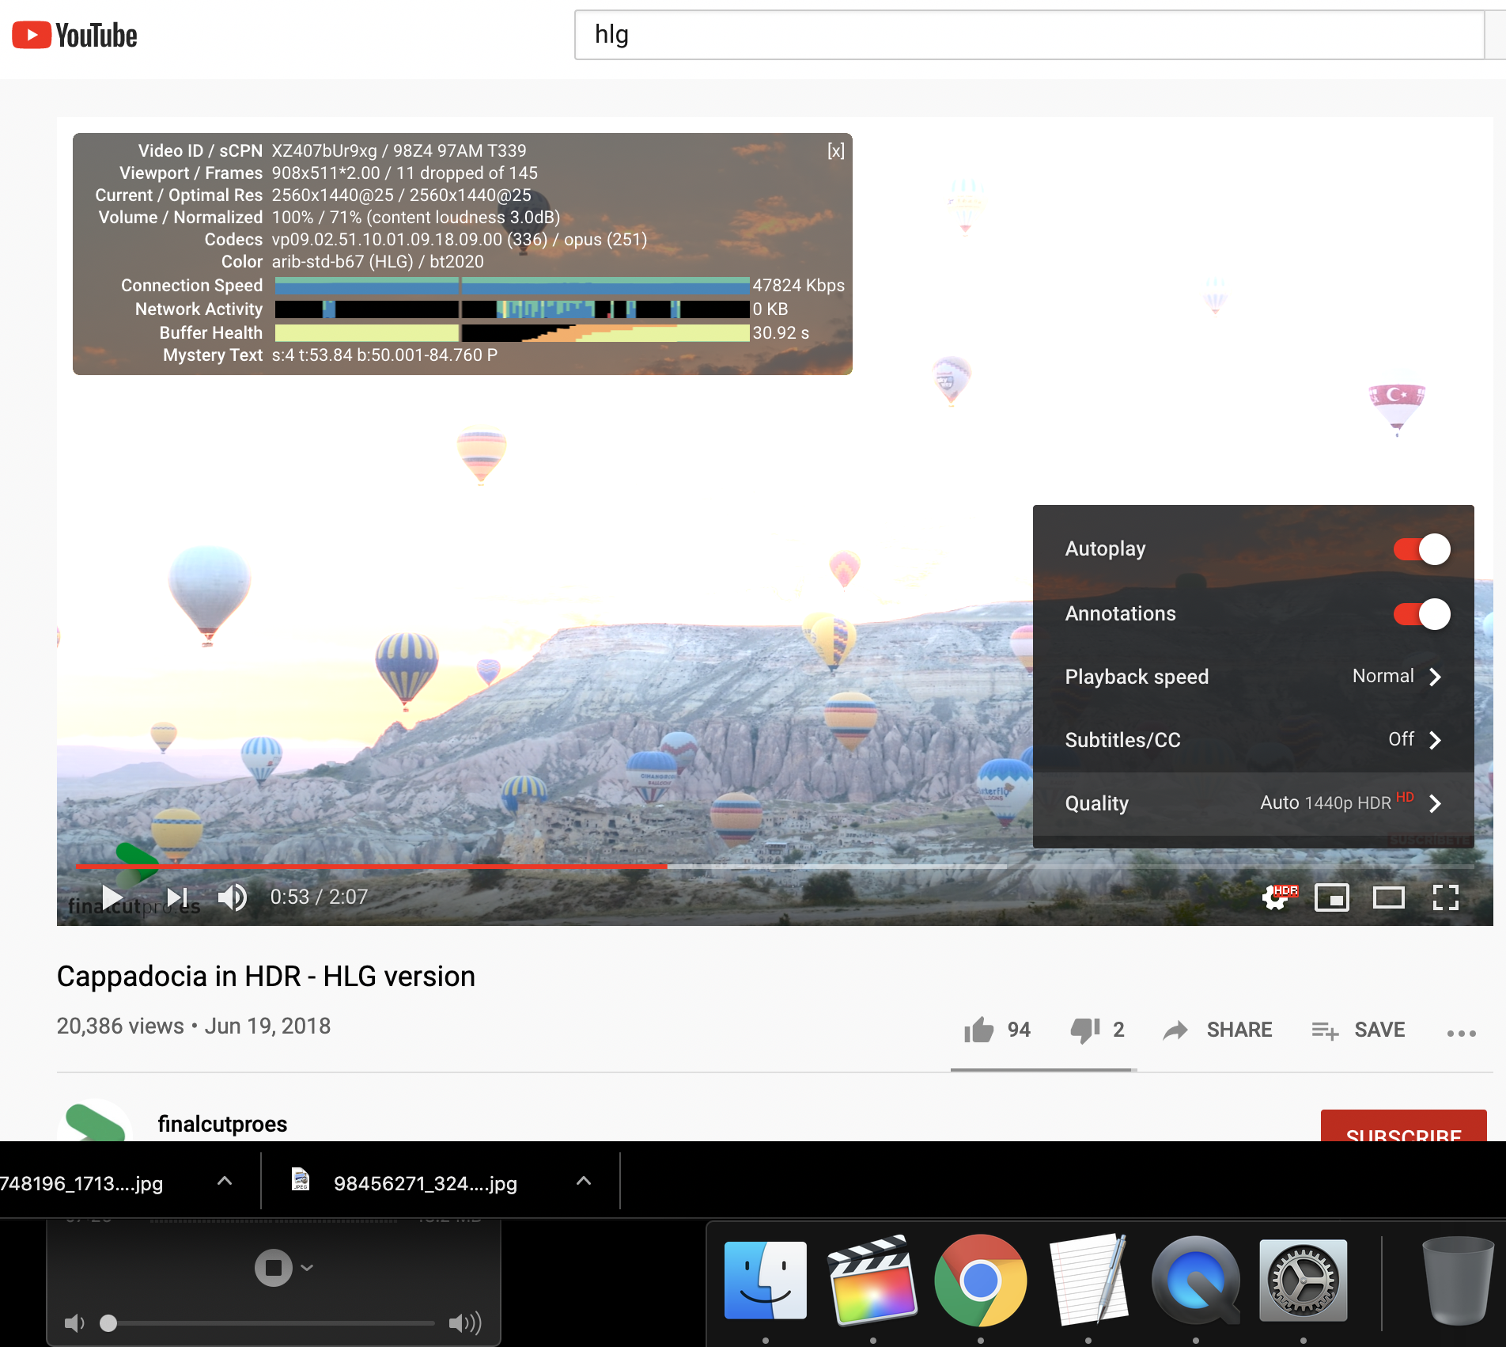Enter full screen mode
Image resolution: width=1506 pixels, height=1347 pixels.
1446,897
